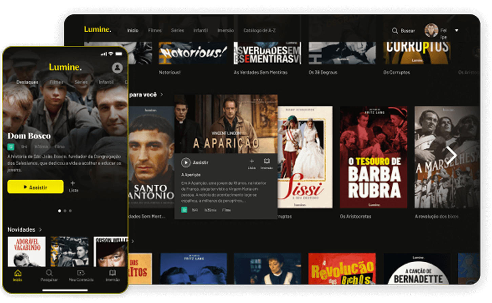This screenshot has height=303, width=492.
Task: Open the As Verdades Sem Mentiras thumbnail
Action: click(267, 53)
